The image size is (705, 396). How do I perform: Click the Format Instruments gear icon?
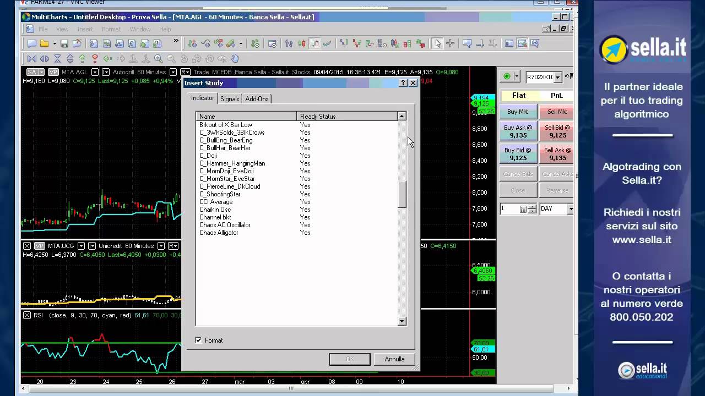tap(255, 43)
